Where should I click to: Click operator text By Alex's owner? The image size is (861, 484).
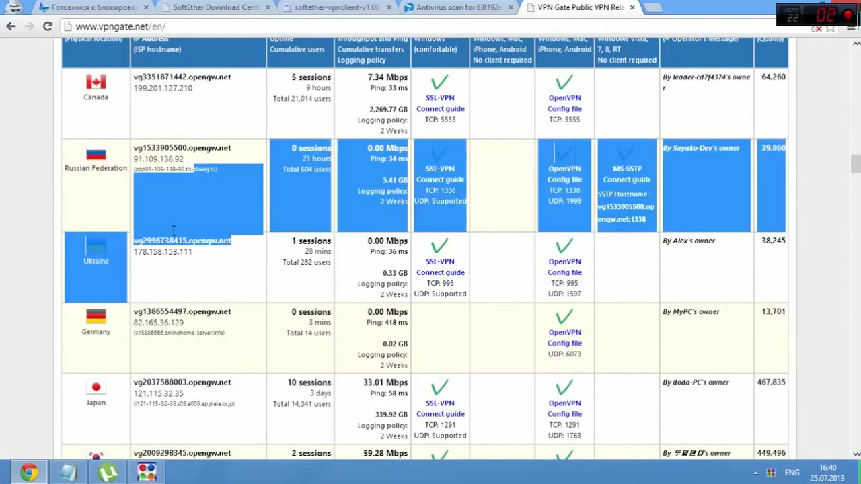point(689,241)
